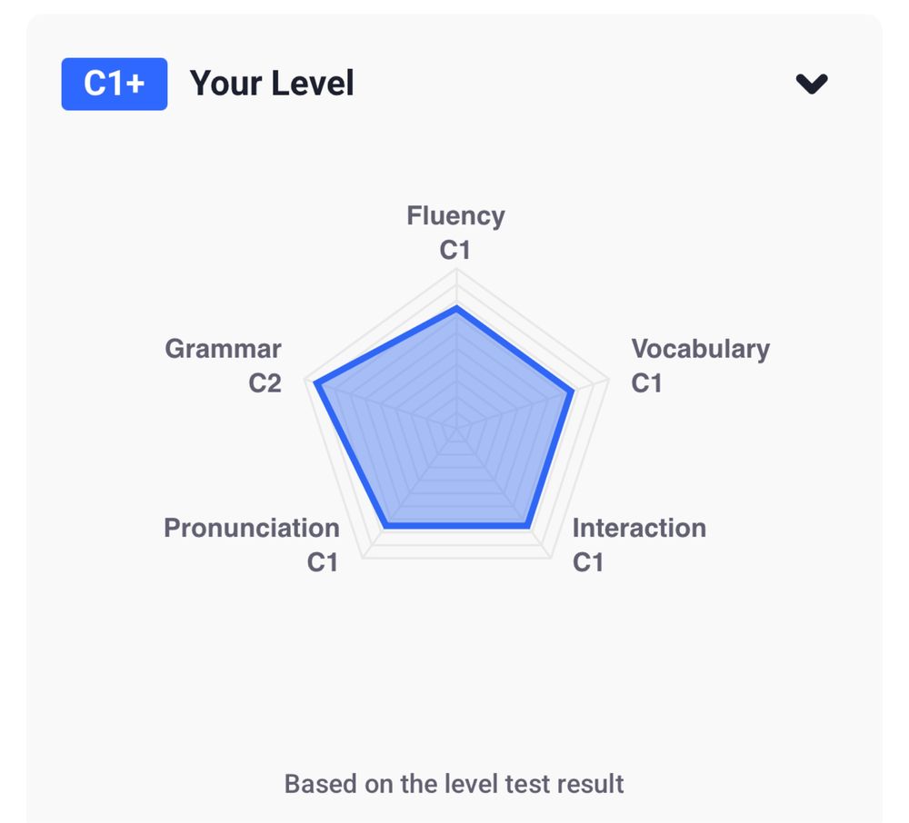This screenshot has width=909, height=823.
Task: Click the Interaction label
Action: pos(639,528)
